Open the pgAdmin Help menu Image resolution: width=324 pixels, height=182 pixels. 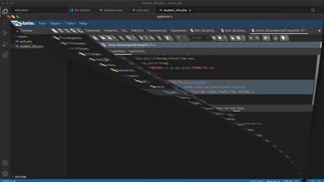(x=84, y=24)
